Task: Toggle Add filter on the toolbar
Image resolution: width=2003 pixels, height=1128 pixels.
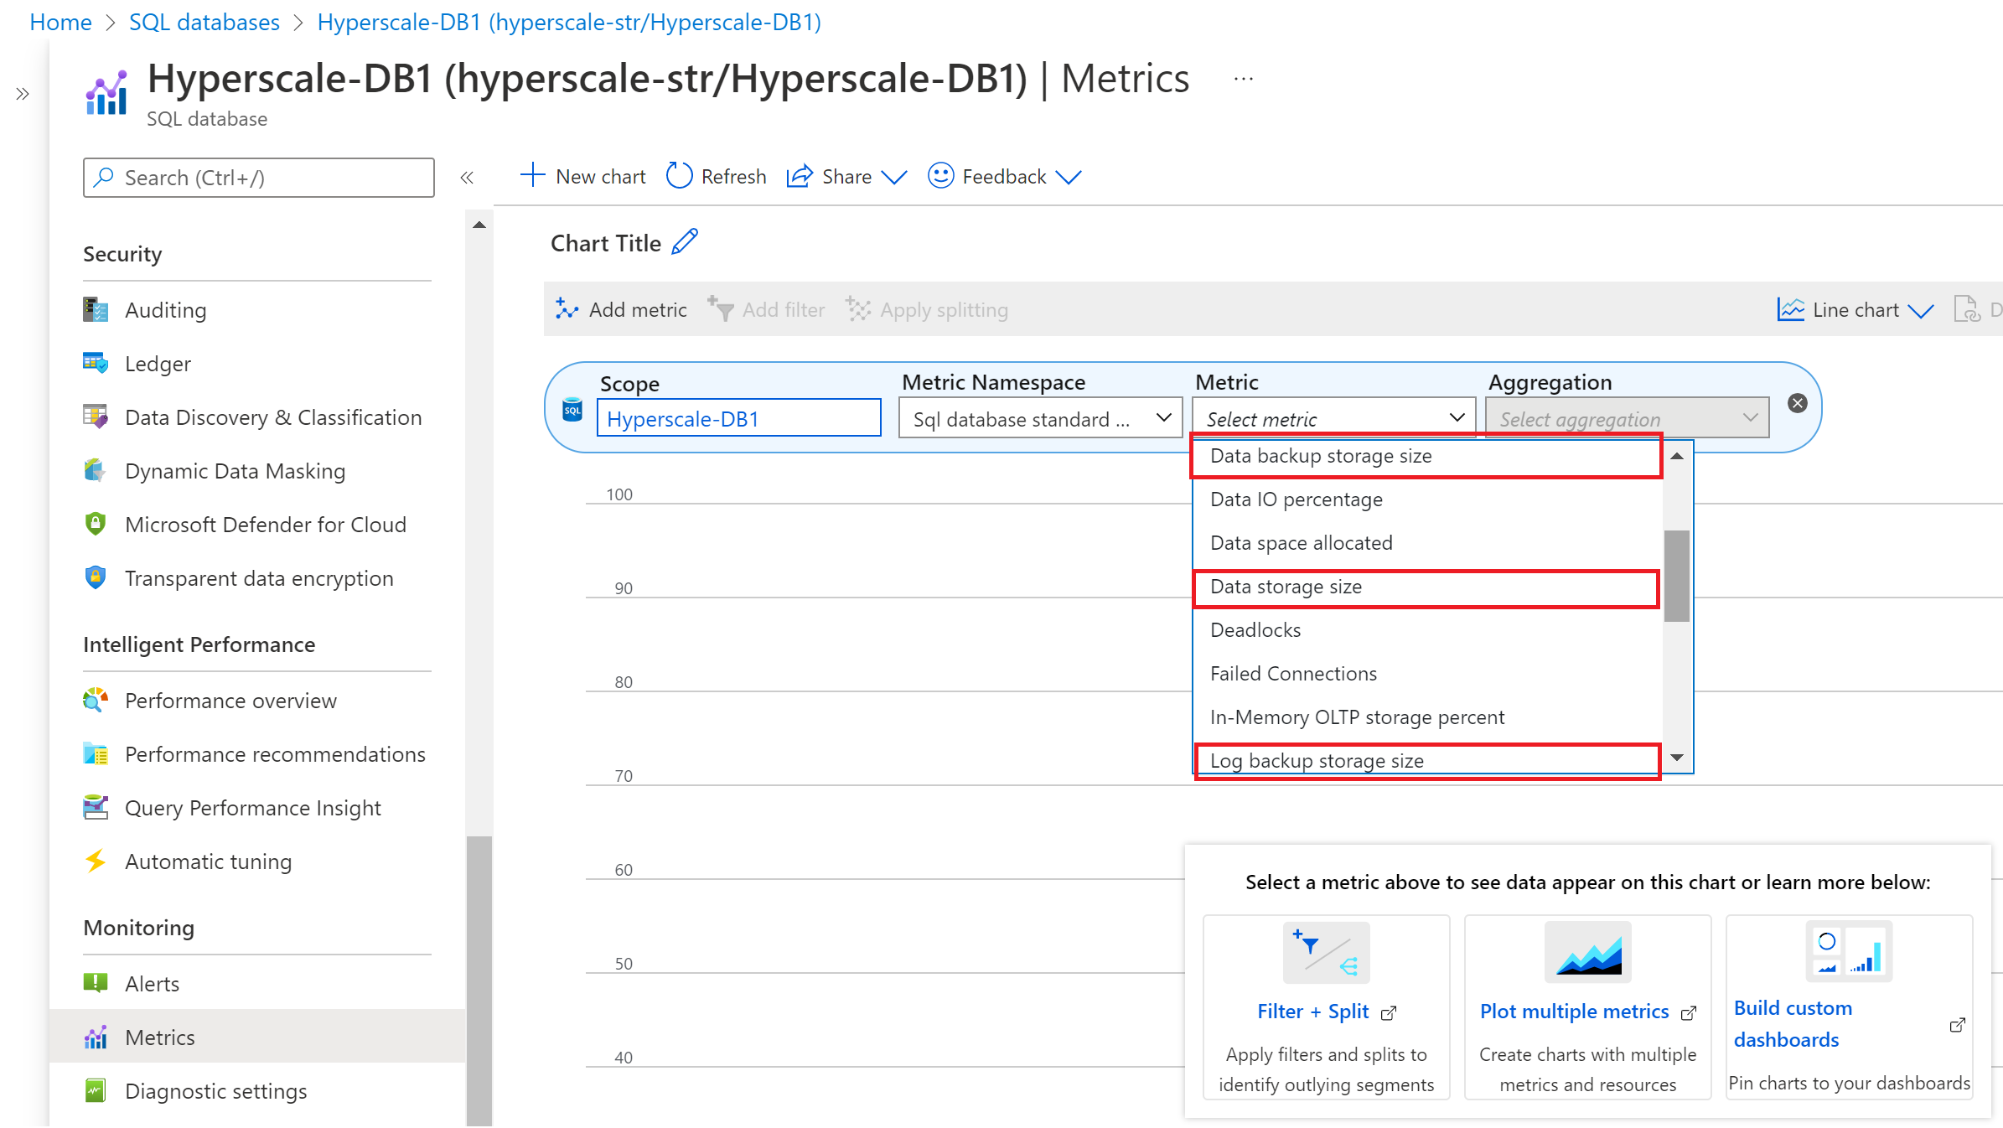Action: tap(766, 309)
